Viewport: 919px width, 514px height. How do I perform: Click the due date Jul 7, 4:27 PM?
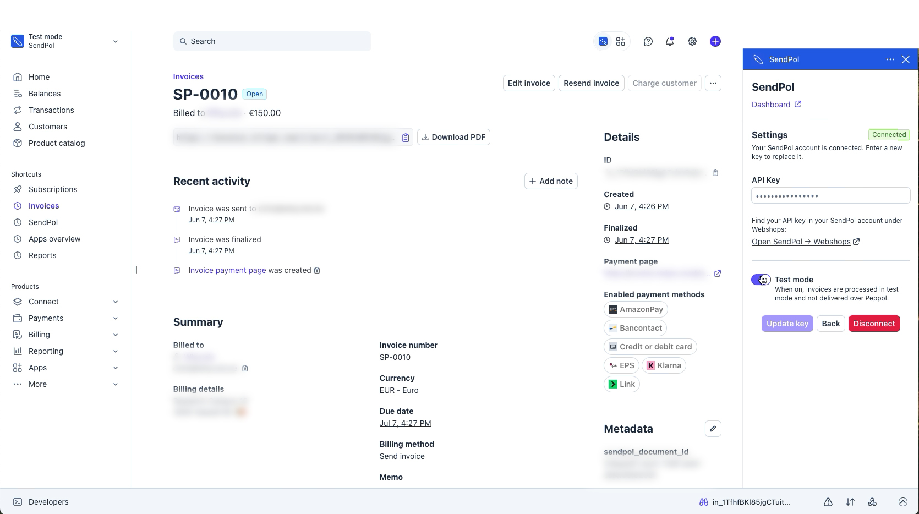point(405,423)
